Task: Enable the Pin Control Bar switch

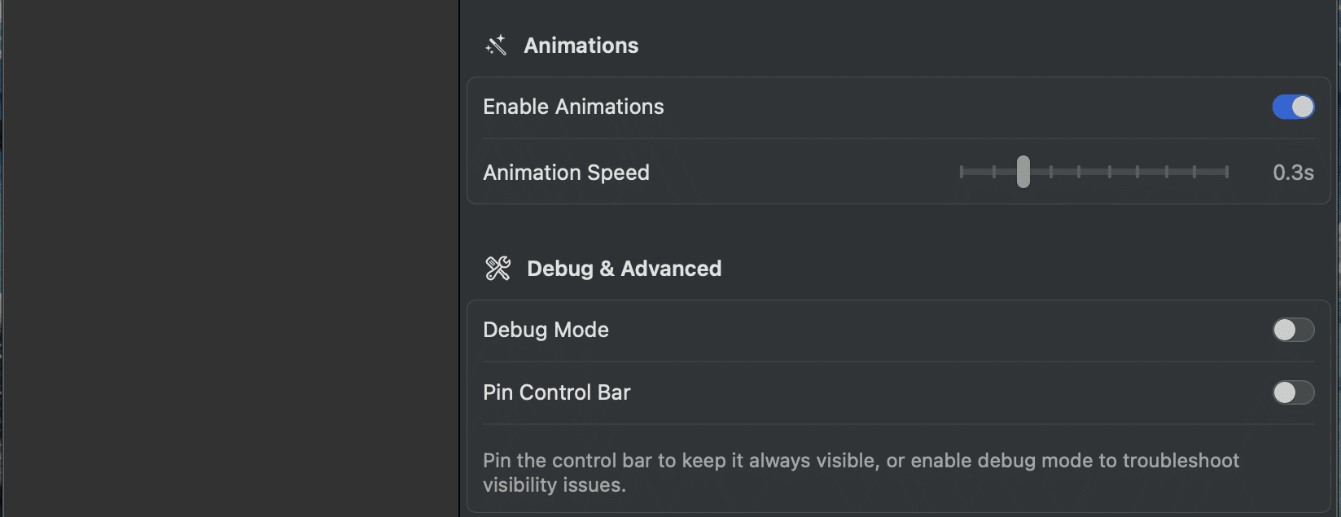Action: pos(1293,392)
